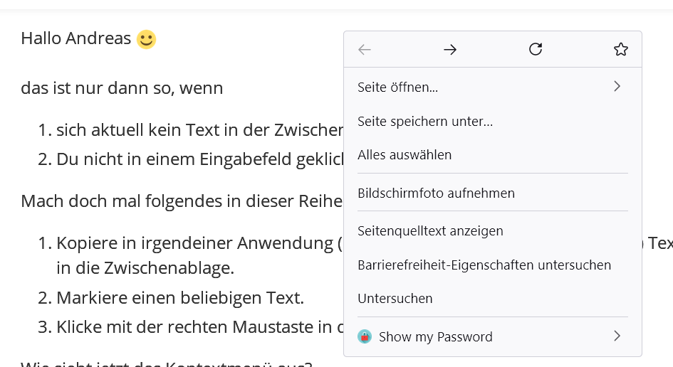This screenshot has width=673, height=367.
Task: Select Barrierefreiheit-Eigenschaften untersuchen
Action: [484, 265]
